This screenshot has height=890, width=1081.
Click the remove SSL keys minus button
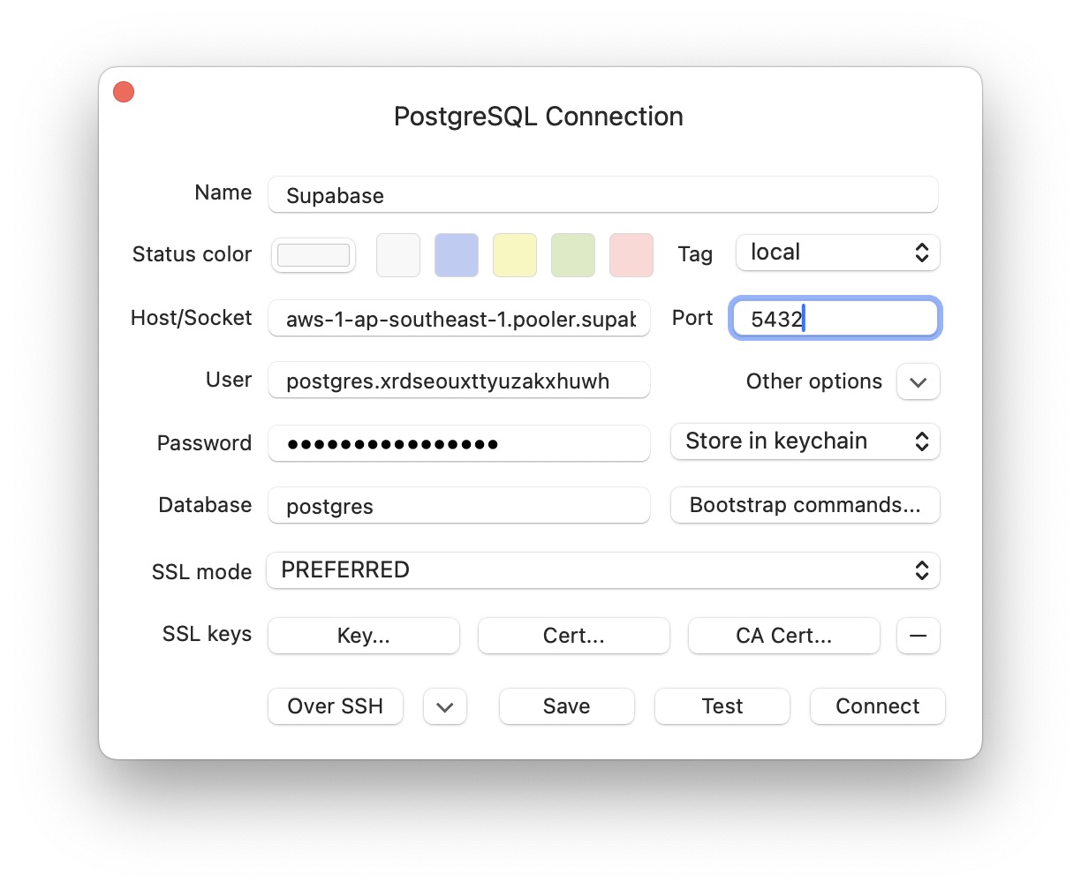point(918,636)
